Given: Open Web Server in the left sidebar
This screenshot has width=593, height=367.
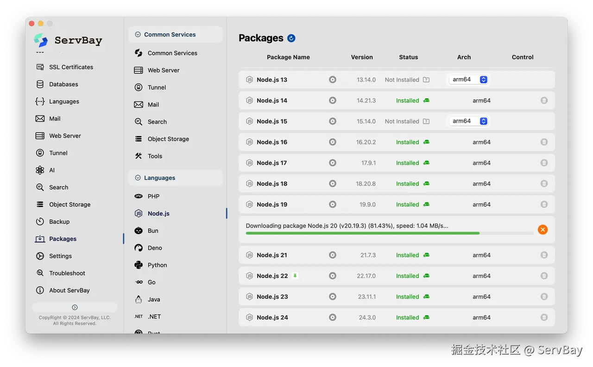Looking at the screenshot, I should coord(59,136).
